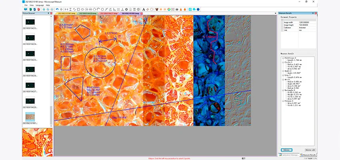Switch to the 20210830104329.bmp tab
Screen dimensions: 340x160
click(88, 13)
